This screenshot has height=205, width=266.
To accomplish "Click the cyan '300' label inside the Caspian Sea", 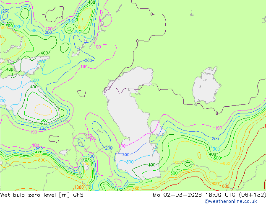I will (x=130, y=162).
